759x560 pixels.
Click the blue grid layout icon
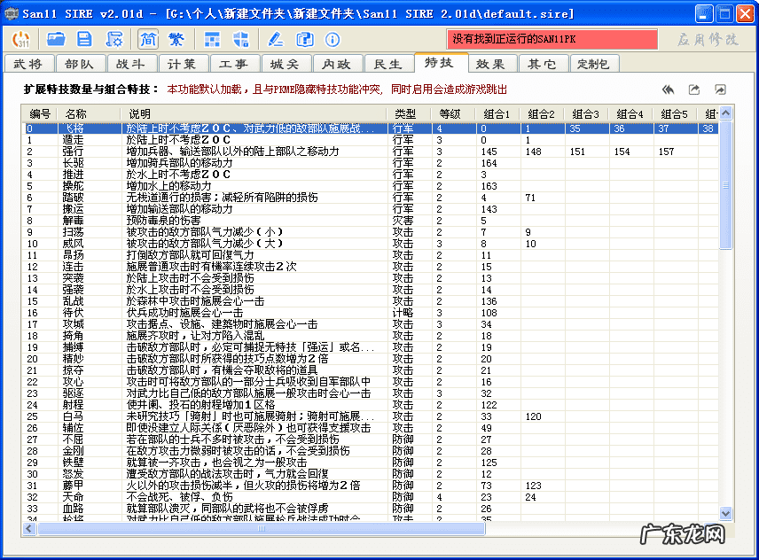213,40
